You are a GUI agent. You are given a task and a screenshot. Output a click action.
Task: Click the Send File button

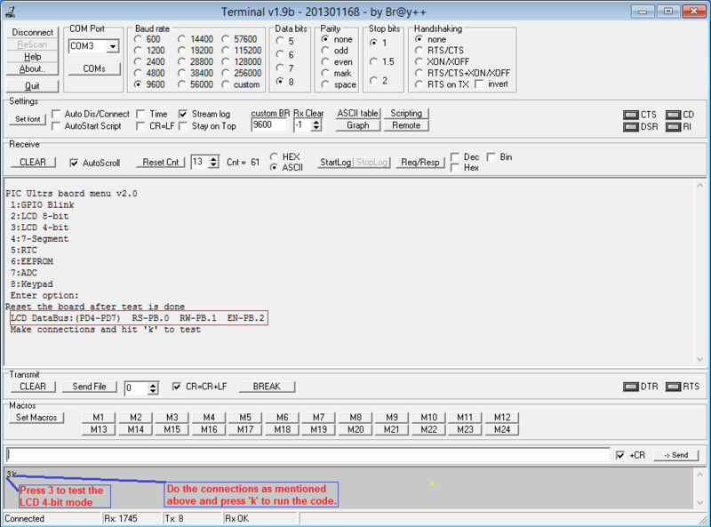pos(90,387)
